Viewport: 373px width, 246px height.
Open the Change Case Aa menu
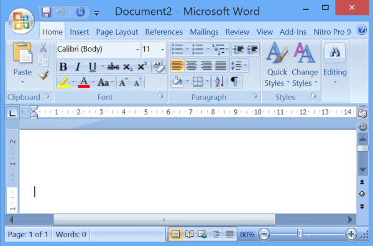pos(106,83)
